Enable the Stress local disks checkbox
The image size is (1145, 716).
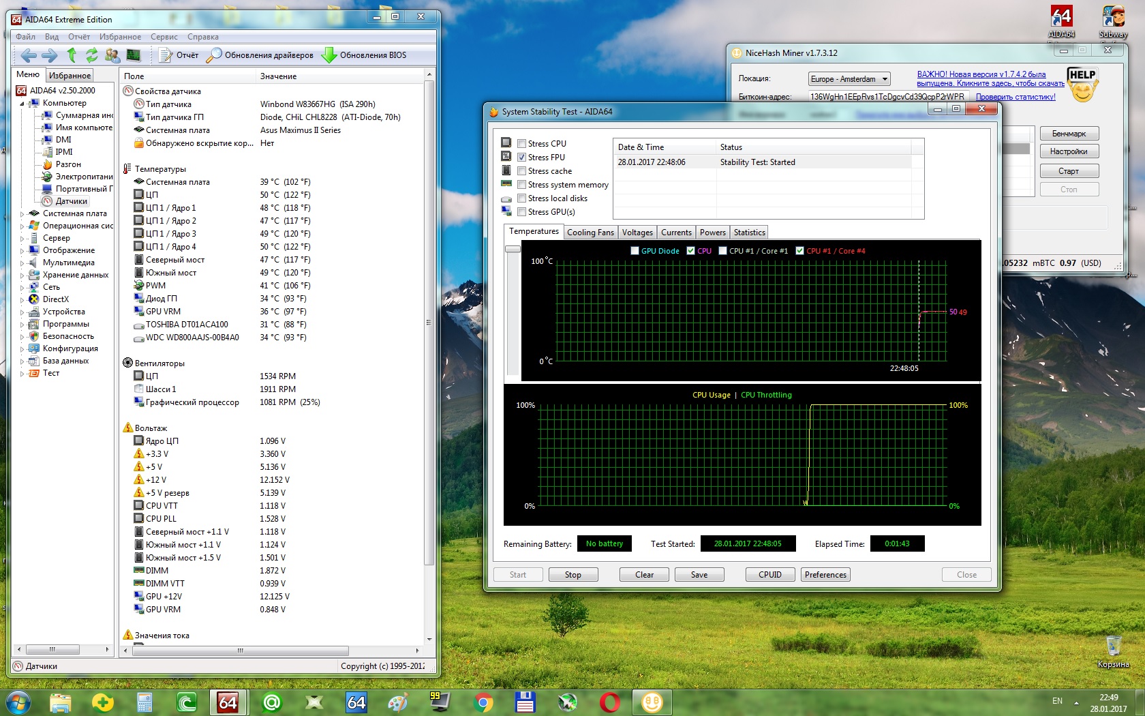521,198
